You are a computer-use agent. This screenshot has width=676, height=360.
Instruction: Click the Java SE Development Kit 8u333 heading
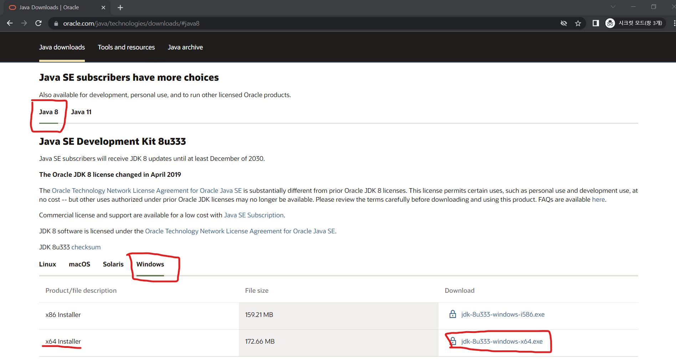click(x=113, y=142)
